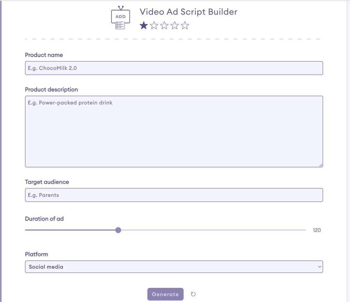350x302 pixels.
Task: Click the 120 duration value
Action: 317,230
